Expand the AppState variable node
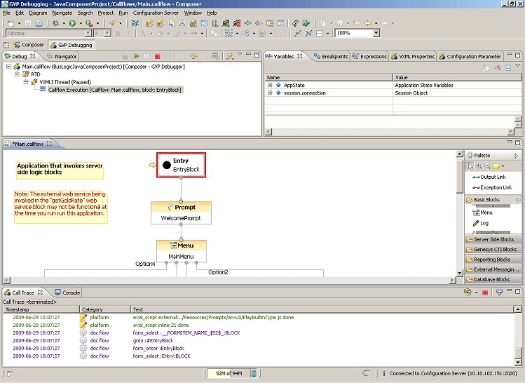This screenshot has width=525, height=383. pos(270,85)
